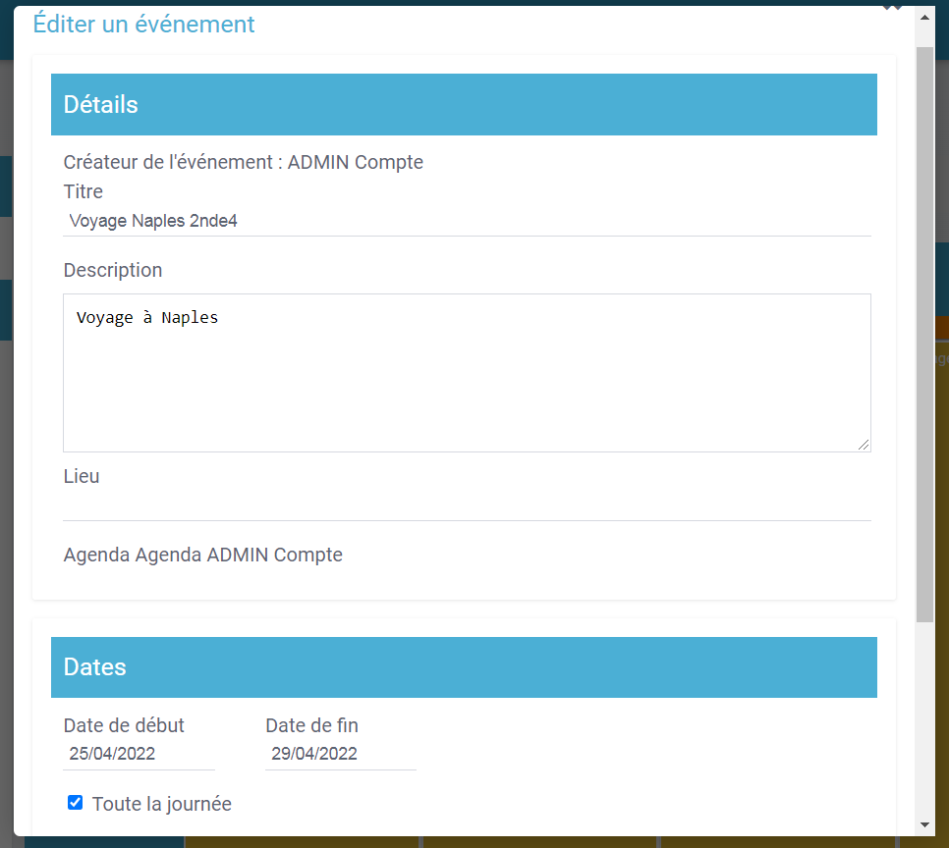This screenshot has width=949, height=848.
Task: Uncheck the Toute la journée checkbox
Action: tap(75, 803)
